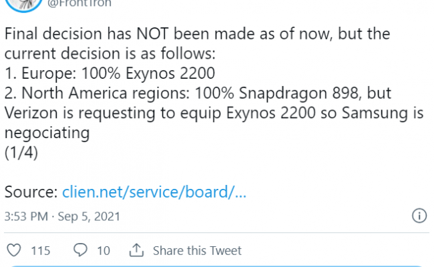The height and width of the screenshot is (267, 434).
Task: Click the blue button at bottom edge
Action: pyautogui.click(x=217, y=265)
